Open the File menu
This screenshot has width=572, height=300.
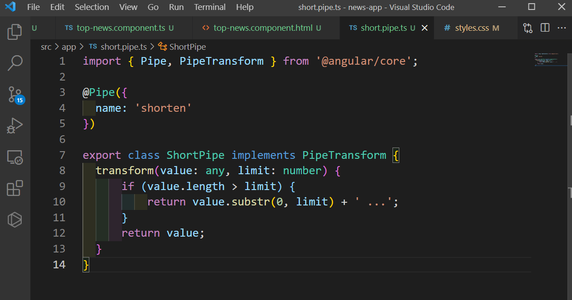coord(33,7)
